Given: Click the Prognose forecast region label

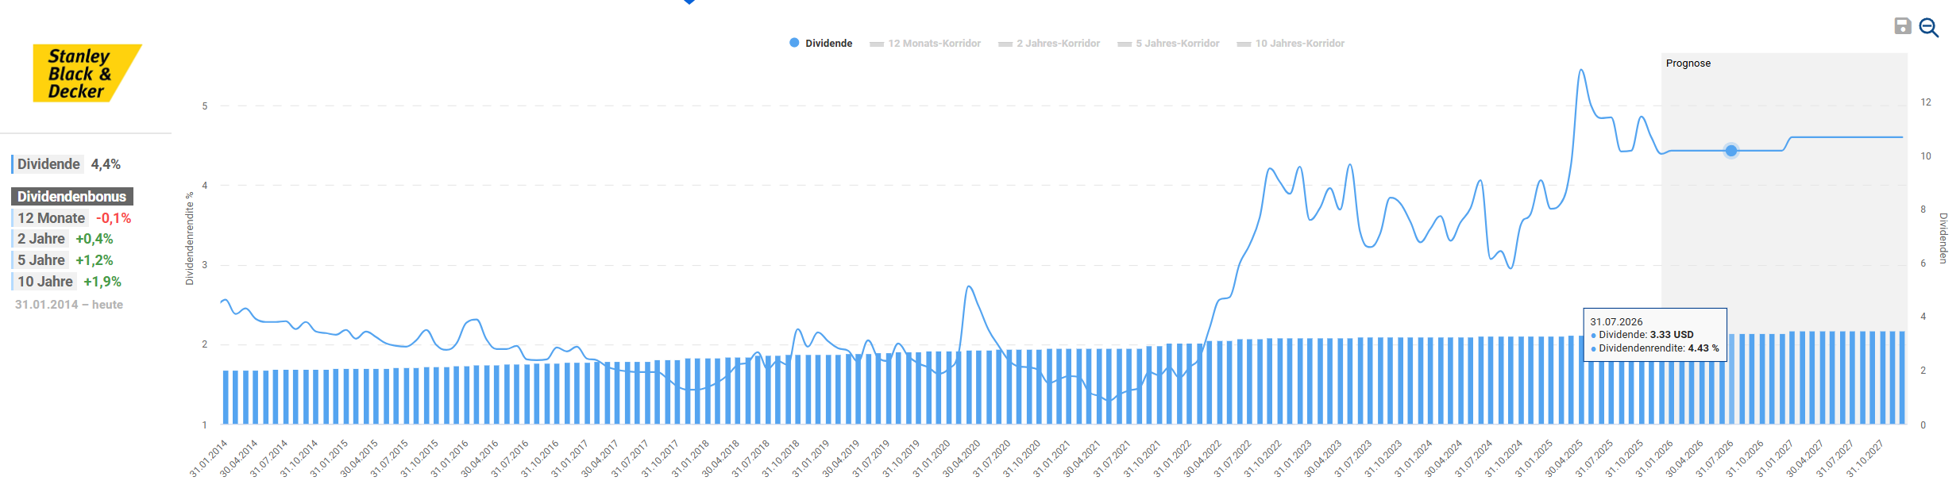Looking at the screenshot, I should 1688,63.
